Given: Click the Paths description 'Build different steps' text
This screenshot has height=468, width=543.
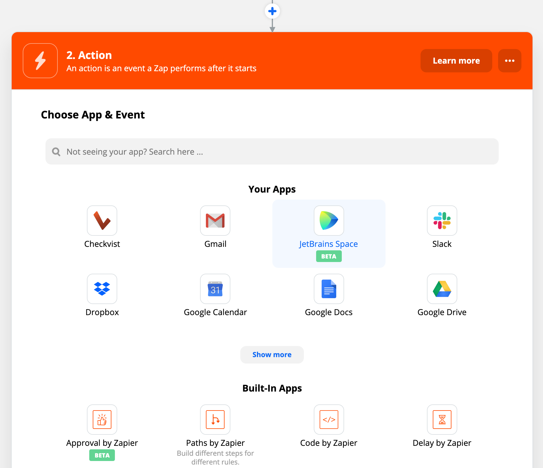Looking at the screenshot, I should pos(215,457).
